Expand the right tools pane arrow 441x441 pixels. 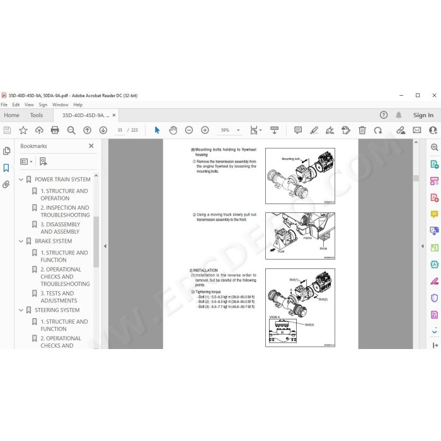click(423, 246)
